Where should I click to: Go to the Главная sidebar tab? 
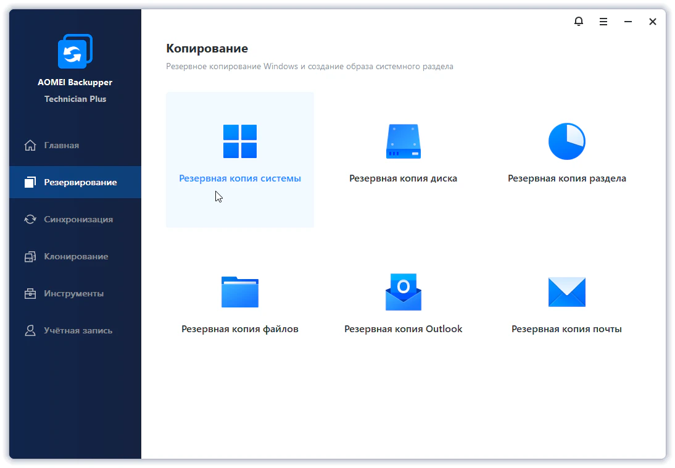pos(61,146)
